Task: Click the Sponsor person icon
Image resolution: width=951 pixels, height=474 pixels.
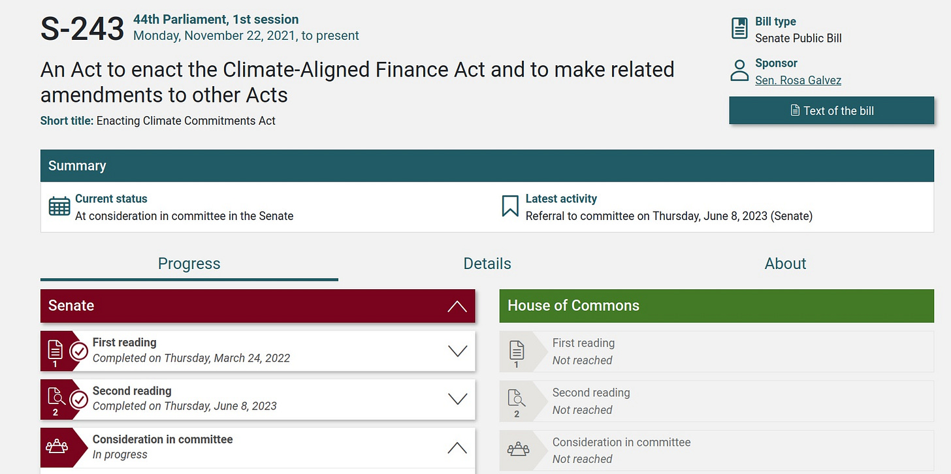Action: click(739, 71)
